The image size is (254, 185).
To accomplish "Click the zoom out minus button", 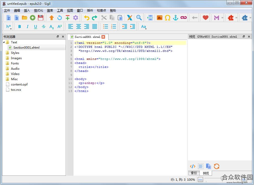I will [x=200, y=179].
